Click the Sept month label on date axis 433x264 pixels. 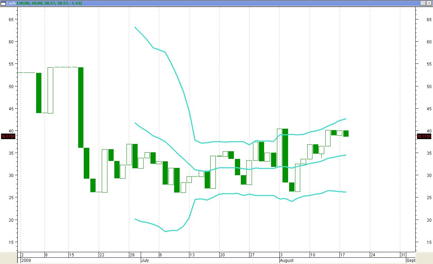coord(411,260)
